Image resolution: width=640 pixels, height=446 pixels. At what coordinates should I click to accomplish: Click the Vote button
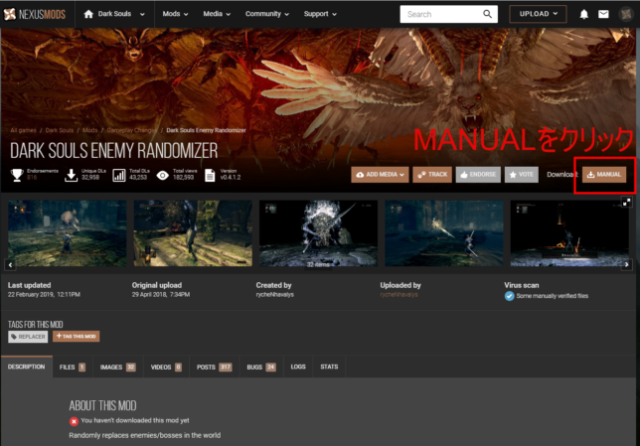522,175
